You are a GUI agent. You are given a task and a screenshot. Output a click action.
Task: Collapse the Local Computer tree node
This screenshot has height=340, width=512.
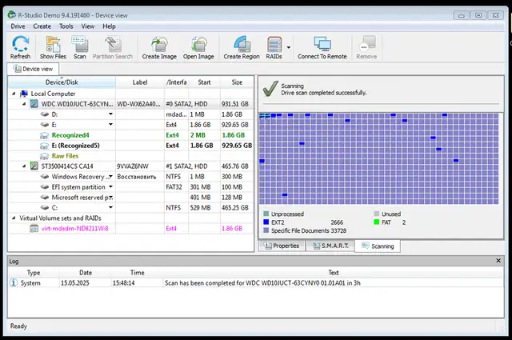14,94
